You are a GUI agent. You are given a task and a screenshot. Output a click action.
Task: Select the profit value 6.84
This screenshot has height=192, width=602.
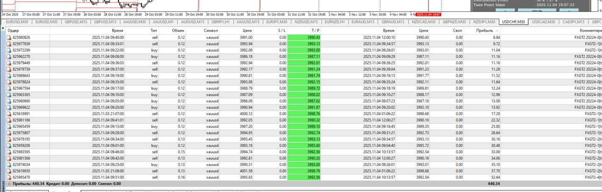point(497,37)
